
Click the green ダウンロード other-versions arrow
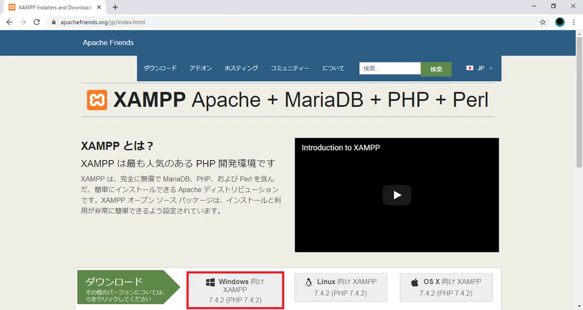[x=129, y=288]
